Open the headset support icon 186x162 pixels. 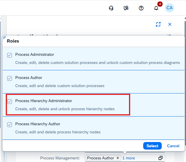(111, 8)
